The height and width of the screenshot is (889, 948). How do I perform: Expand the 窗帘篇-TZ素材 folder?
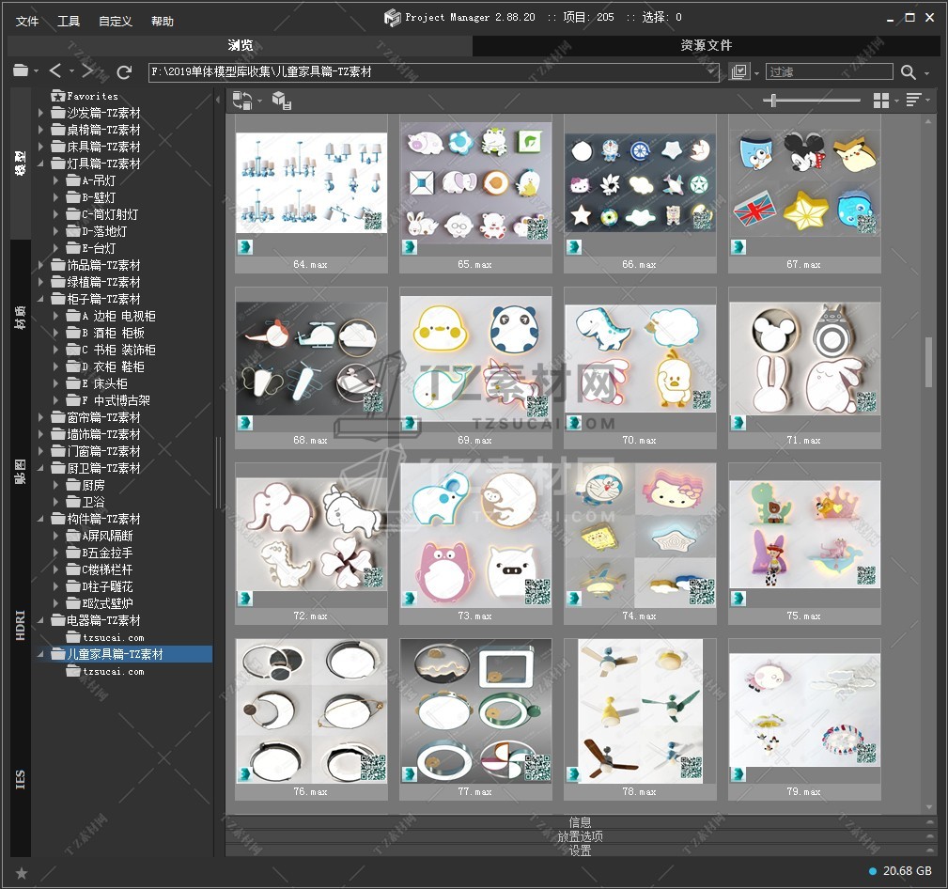tap(40, 417)
